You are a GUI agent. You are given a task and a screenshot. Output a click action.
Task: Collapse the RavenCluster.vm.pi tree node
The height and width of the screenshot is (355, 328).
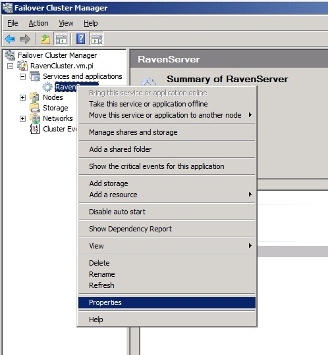(x=10, y=66)
